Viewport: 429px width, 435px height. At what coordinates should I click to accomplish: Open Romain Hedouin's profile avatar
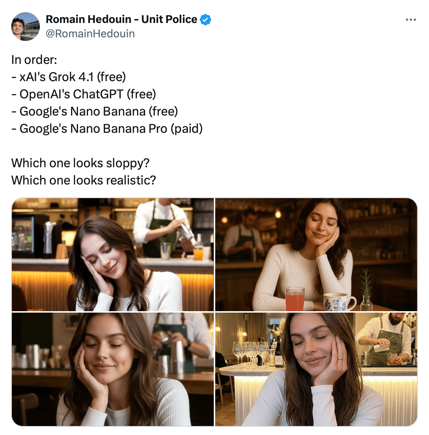tap(26, 27)
